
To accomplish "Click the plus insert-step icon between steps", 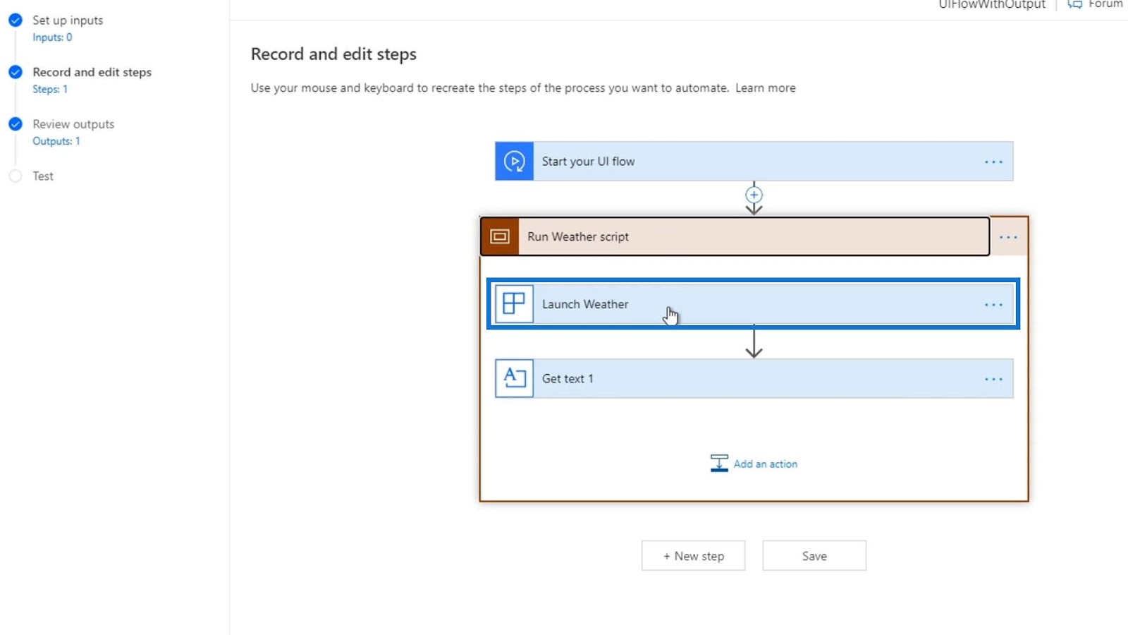I will coord(754,195).
